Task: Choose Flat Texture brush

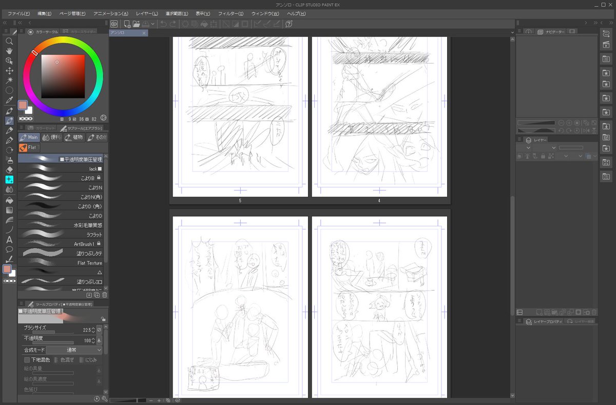Action: [x=61, y=263]
